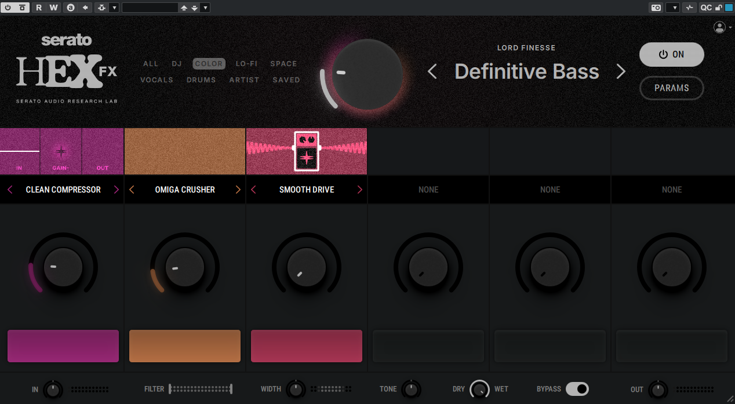Click the Clean Compressor amount knob
The height and width of the screenshot is (404, 735).
[63, 267]
